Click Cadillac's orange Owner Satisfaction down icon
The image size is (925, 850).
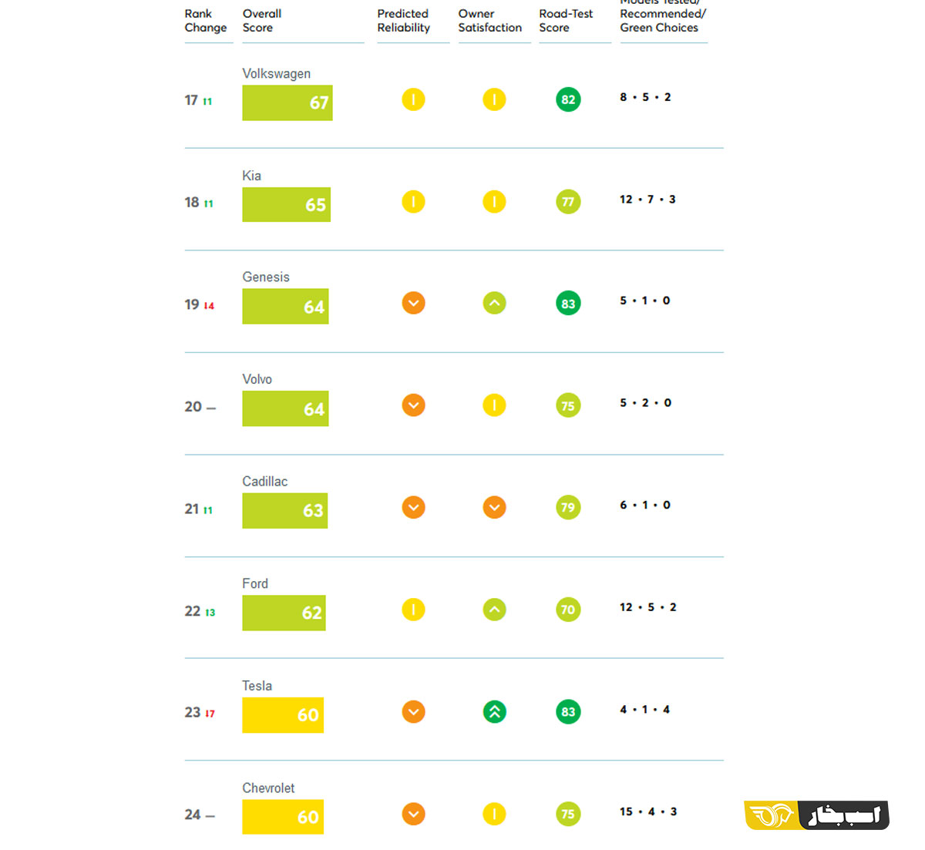click(x=494, y=508)
